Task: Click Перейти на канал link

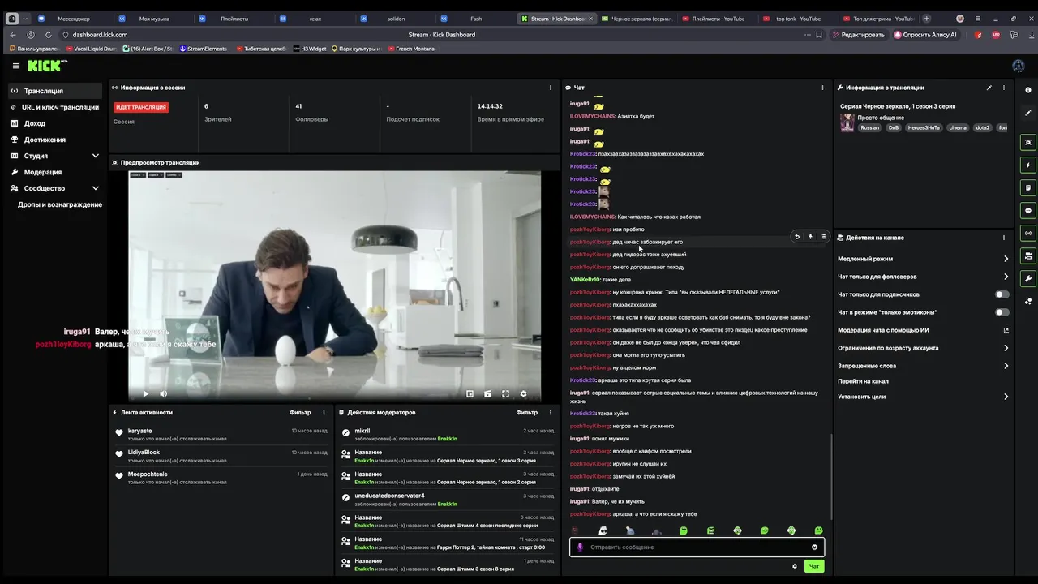Action: pos(863,381)
